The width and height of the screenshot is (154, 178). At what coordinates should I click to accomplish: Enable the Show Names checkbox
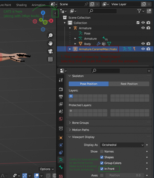coord(102,151)
